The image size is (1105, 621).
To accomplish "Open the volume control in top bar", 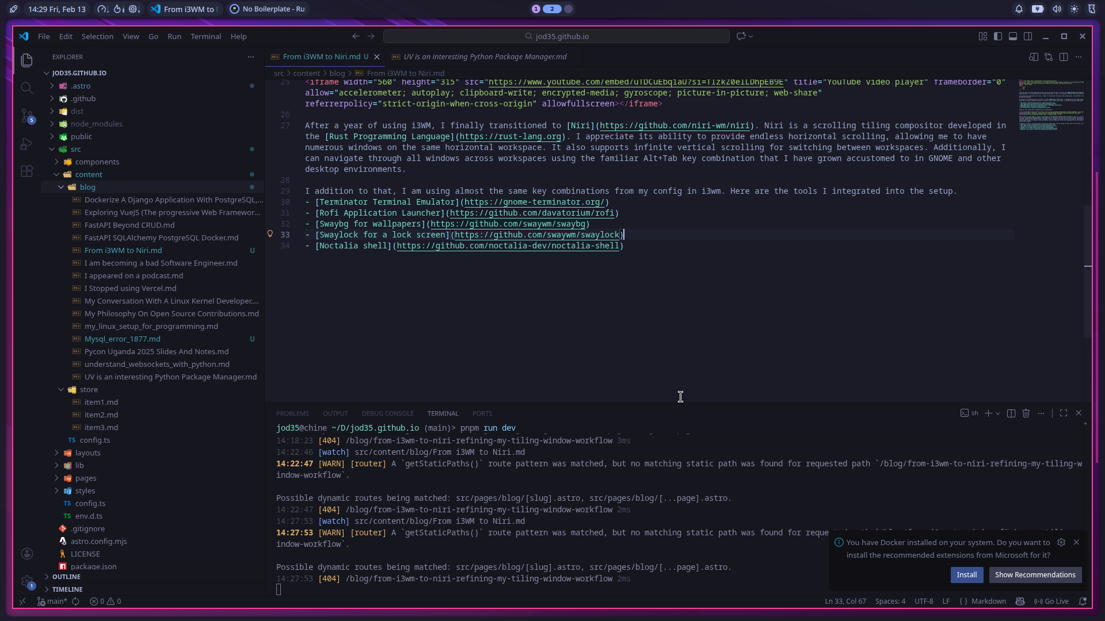I will coord(1057,9).
